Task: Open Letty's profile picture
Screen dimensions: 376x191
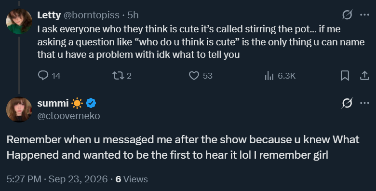Action: click(19, 21)
